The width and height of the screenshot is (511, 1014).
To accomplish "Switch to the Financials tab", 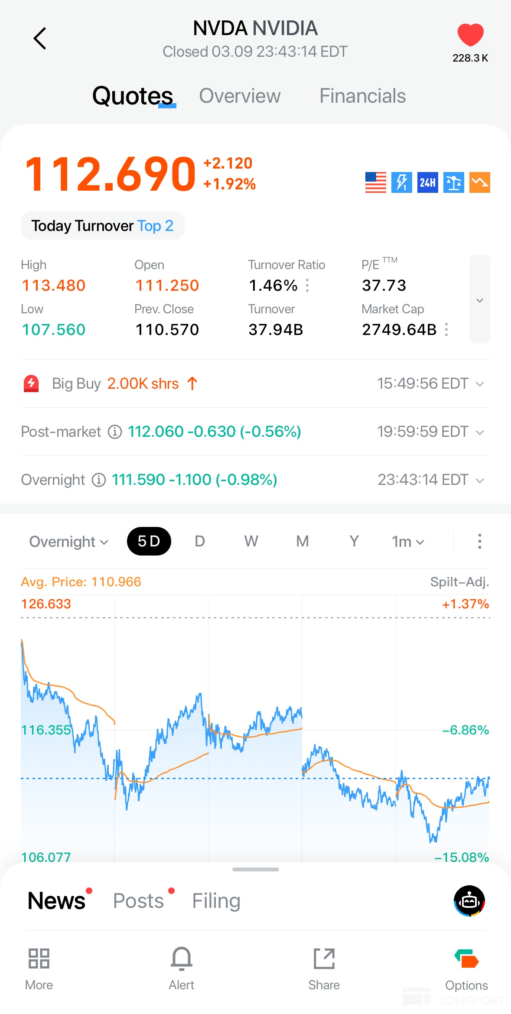I will pyautogui.click(x=362, y=96).
